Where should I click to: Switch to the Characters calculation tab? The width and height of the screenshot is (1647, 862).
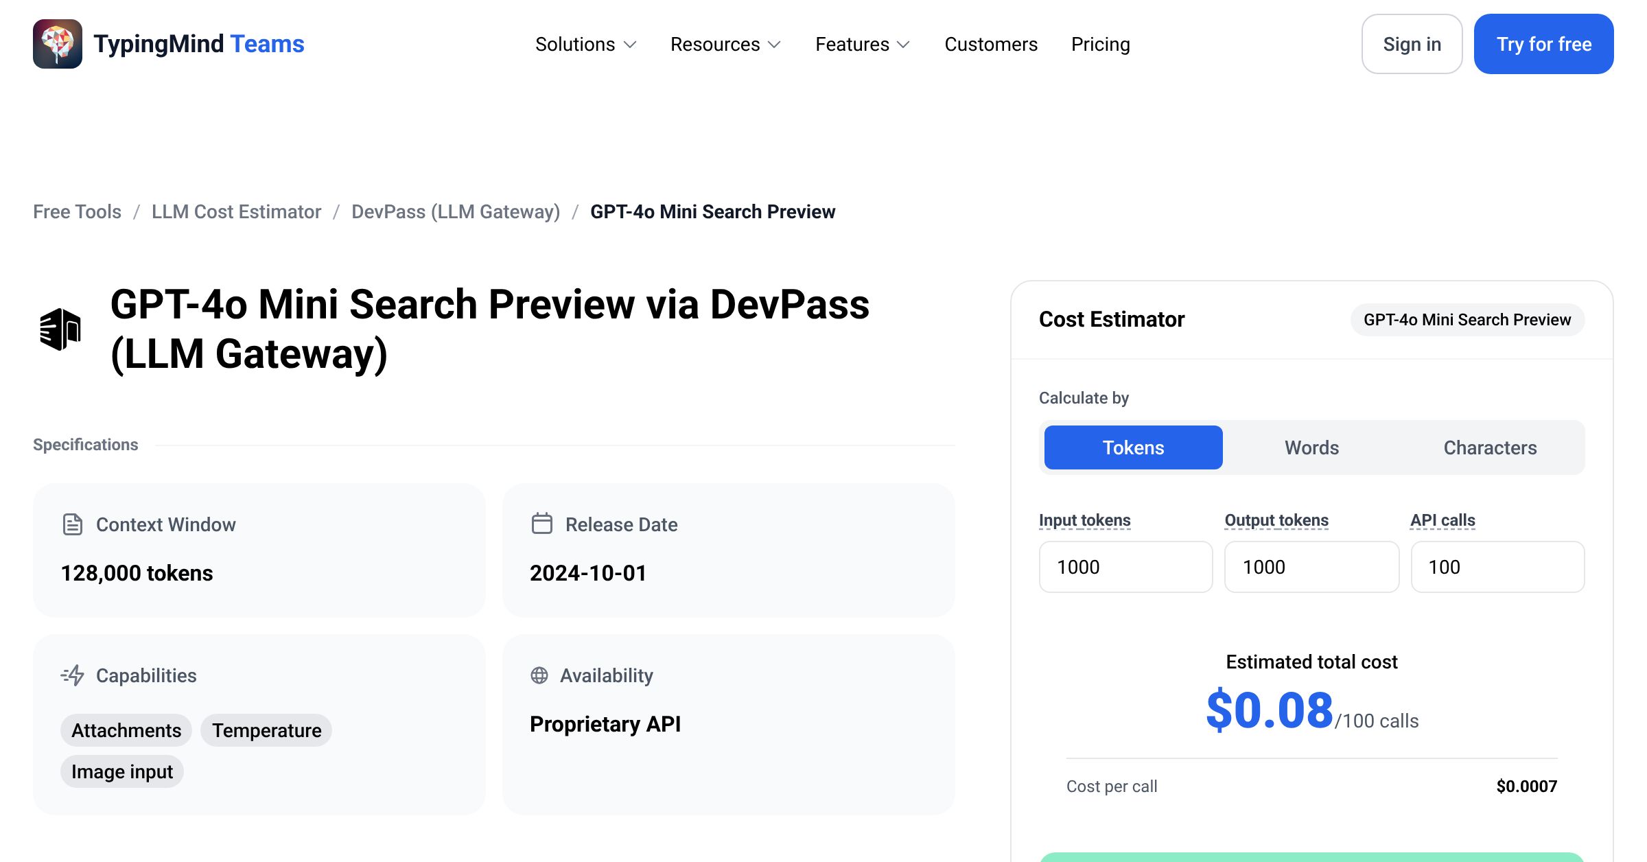1491,447
